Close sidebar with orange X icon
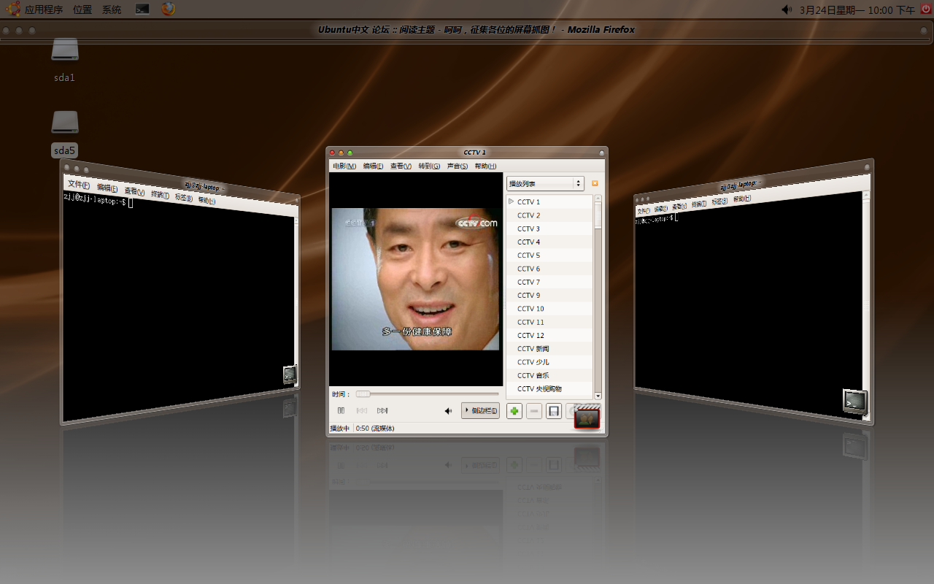Screen dimensions: 934x584 point(595,183)
